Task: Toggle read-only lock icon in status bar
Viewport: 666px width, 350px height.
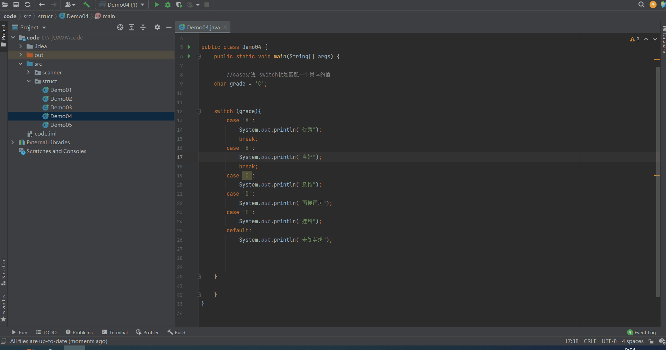Action: pyautogui.click(x=651, y=341)
